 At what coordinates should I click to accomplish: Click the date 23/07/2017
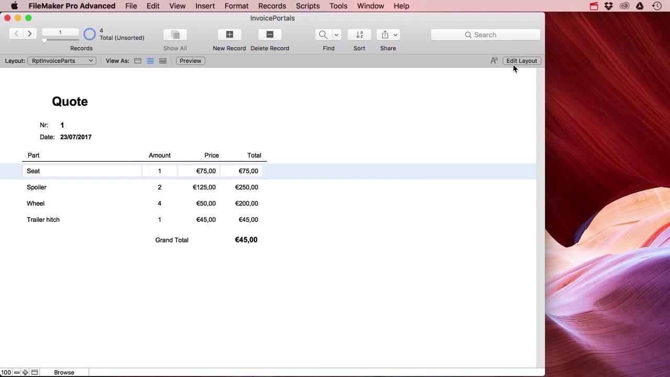76,137
